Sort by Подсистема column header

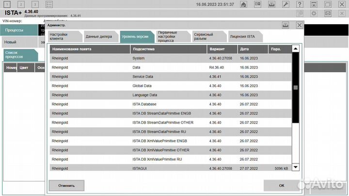pos(169,49)
